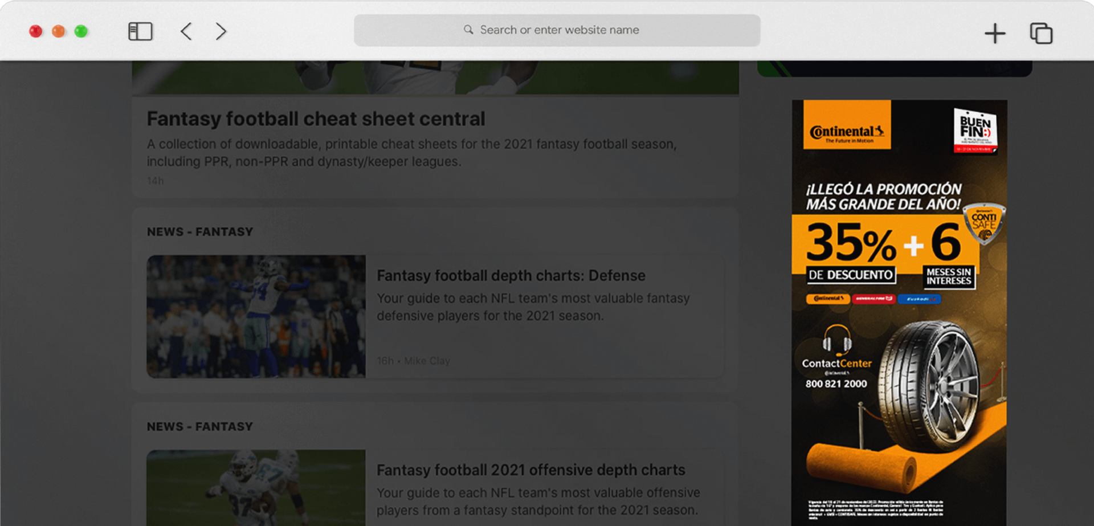Open Fantasy football depth charts: Defense

[511, 276]
